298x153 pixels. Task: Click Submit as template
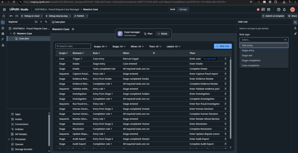tap(273, 16)
